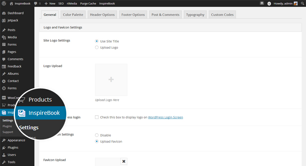The width and height of the screenshot is (306, 166).
Task: Open rightmost InspireBook admin bar item
Action: pos(107,4)
